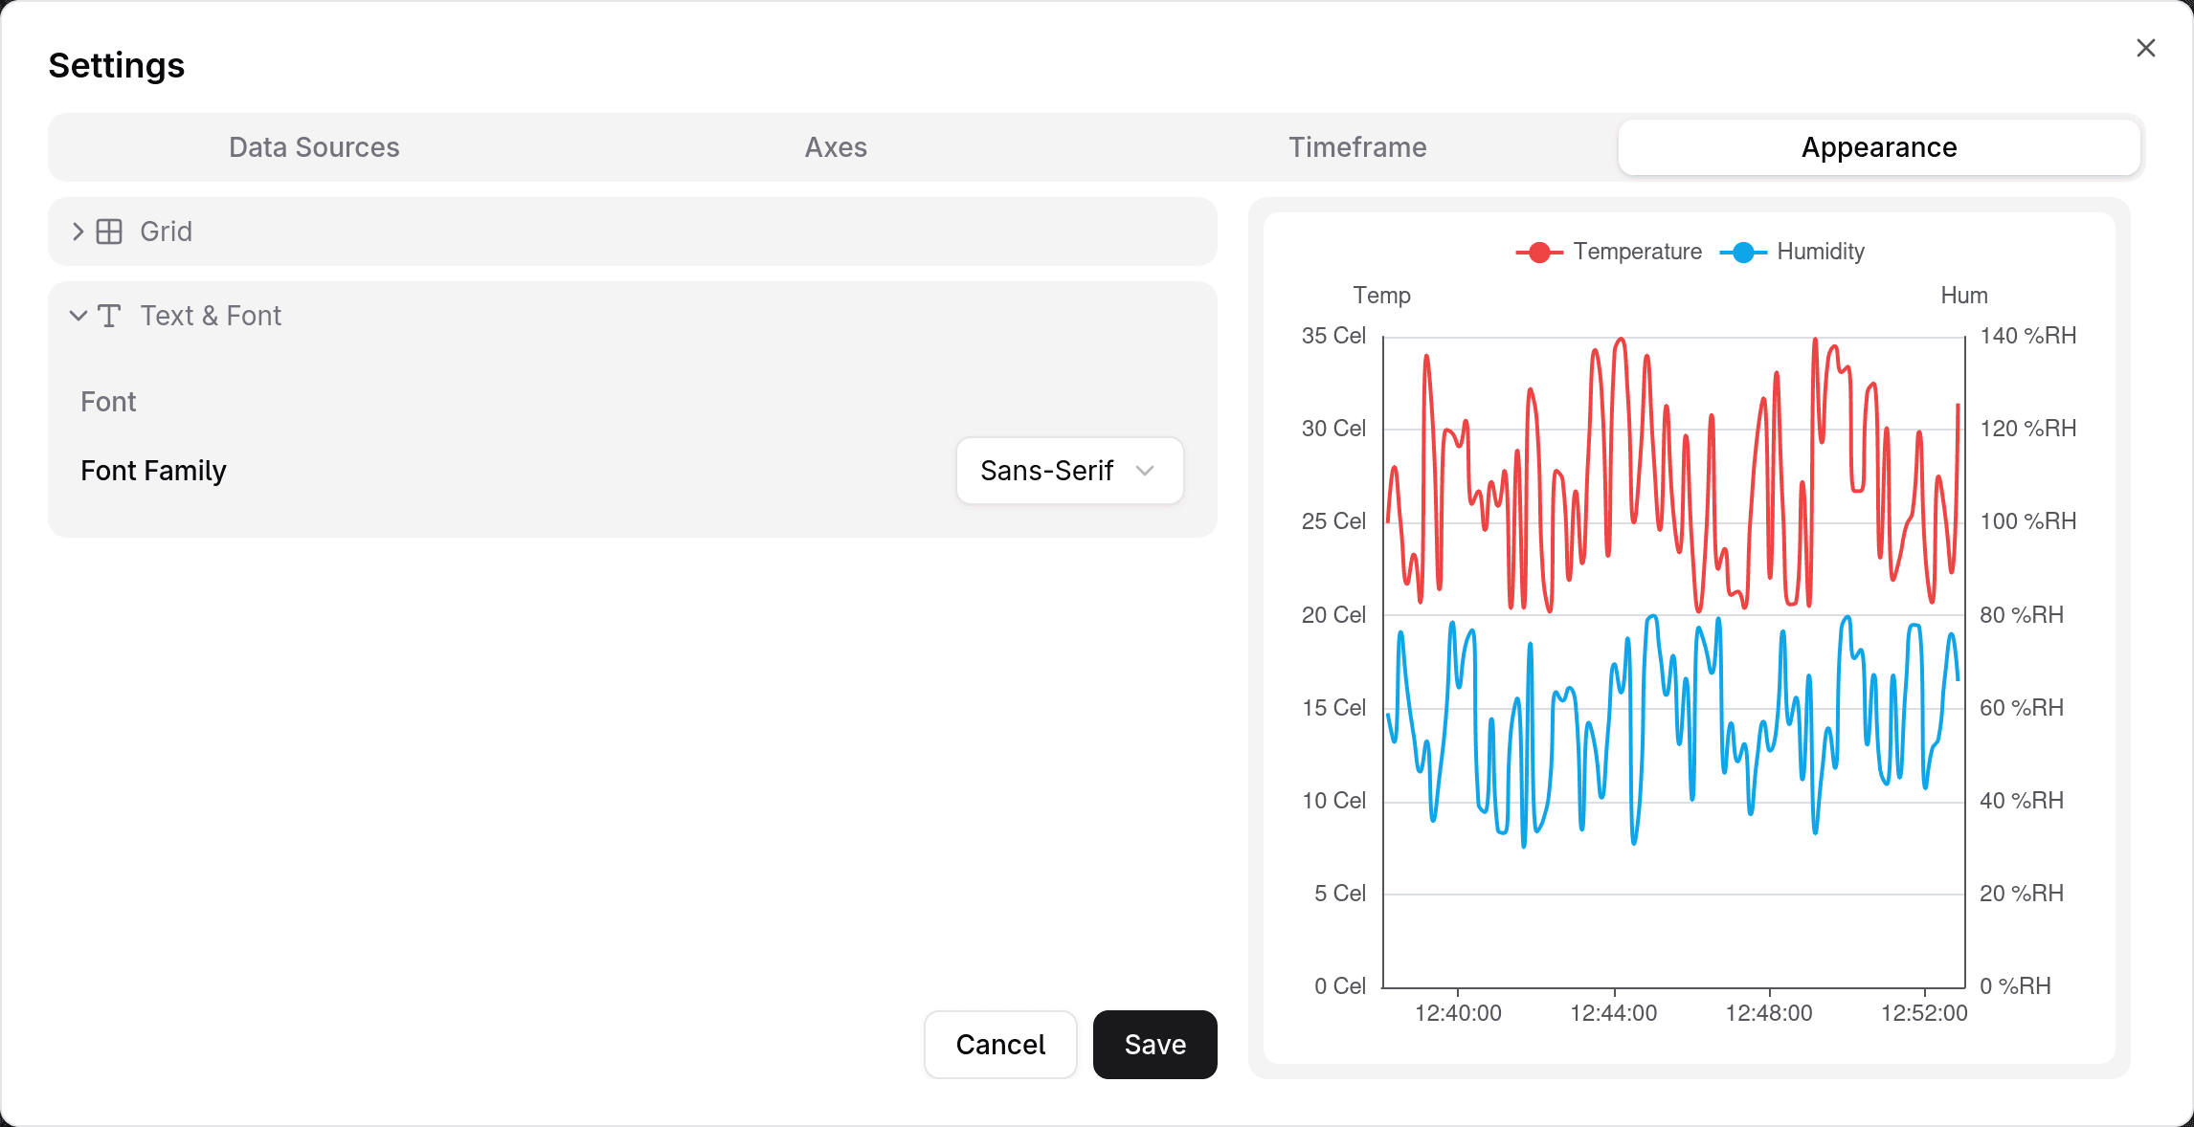Screen dimensions: 2194x1127
Task: Click the Temp y-axis title
Action: coord(1381,296)
